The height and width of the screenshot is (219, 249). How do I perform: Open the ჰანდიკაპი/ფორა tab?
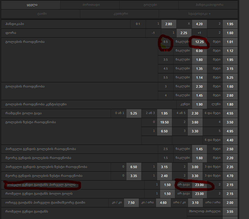208,5
